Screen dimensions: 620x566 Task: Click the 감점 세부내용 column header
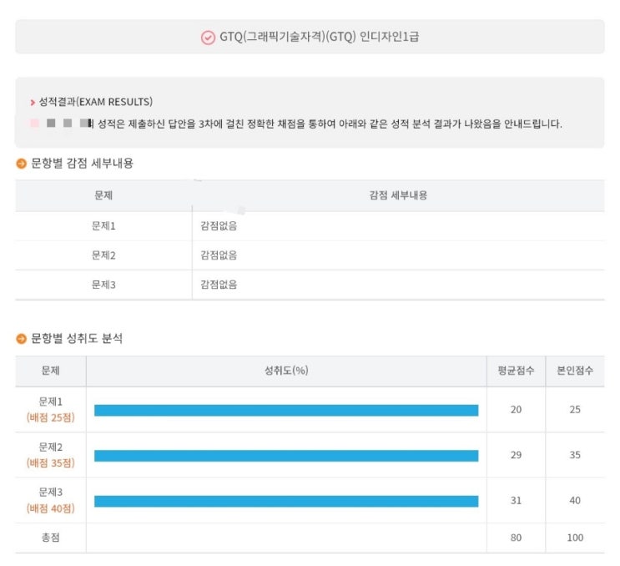tap(398, 195)
